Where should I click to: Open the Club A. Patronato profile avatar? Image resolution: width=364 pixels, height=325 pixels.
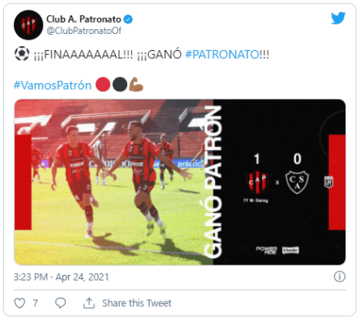coord(28,25)
